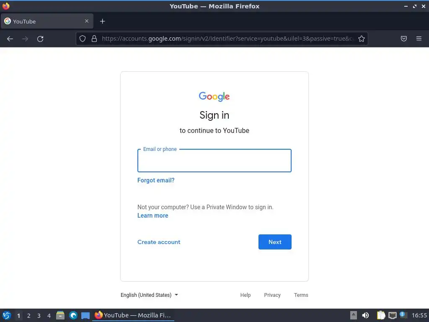Switch to workspace 4
Screen dimensions: 429x322
[x=49, y=316]
